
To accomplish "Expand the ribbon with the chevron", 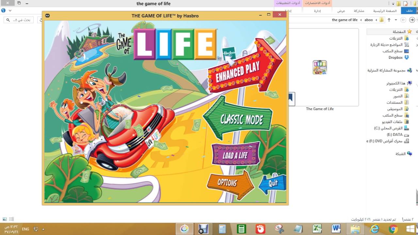I will 10,11.
